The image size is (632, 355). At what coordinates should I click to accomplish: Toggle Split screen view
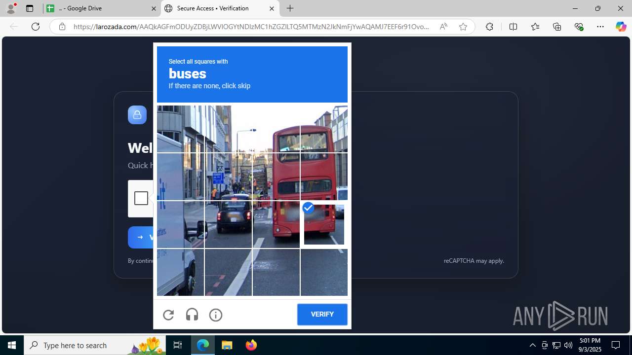513,27
